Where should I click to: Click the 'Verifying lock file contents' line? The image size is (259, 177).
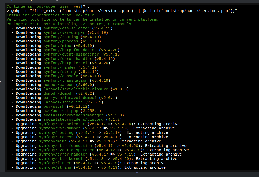82,20
